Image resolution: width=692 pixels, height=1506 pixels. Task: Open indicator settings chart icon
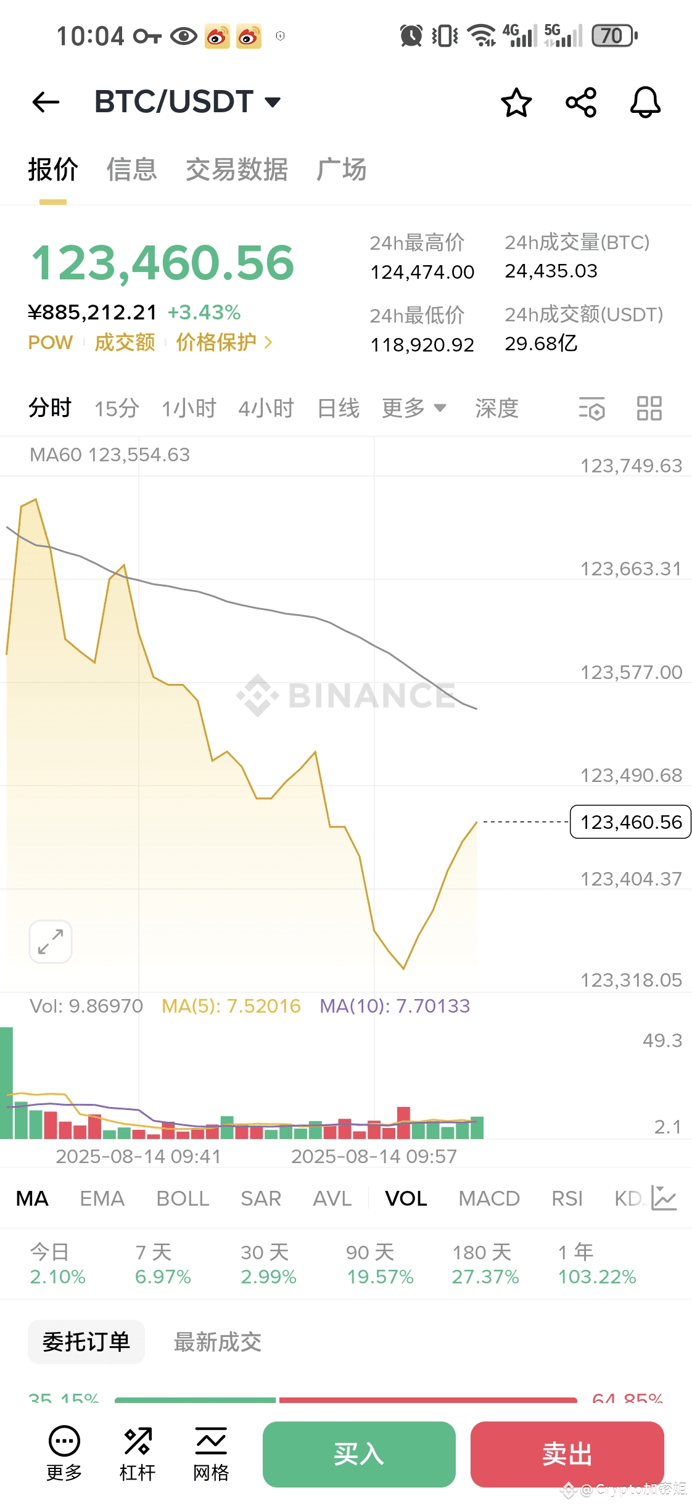664,1198
